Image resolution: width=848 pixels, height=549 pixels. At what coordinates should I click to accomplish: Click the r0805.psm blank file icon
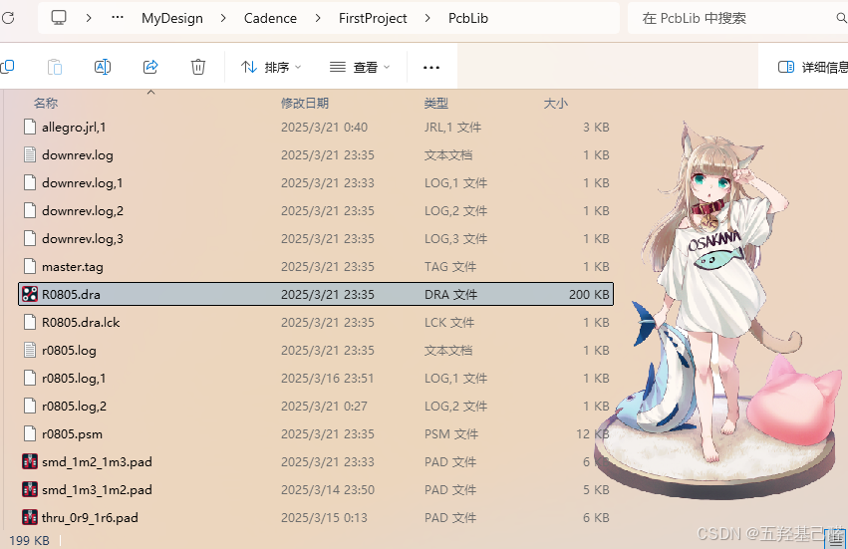pos(30,433)
